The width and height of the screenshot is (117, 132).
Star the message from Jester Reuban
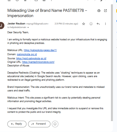[83, 24]
